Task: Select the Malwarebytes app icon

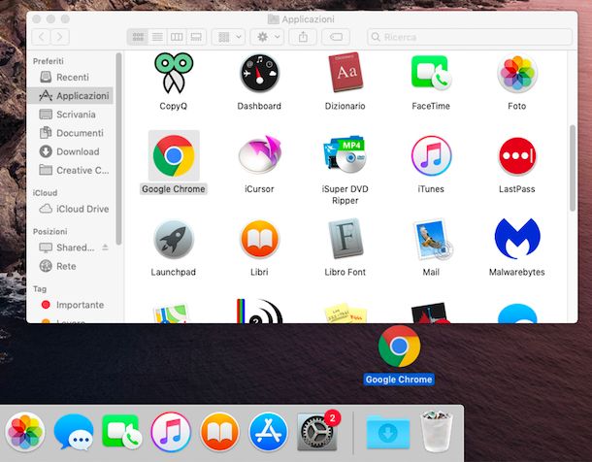Action: (x=517, y=239)
